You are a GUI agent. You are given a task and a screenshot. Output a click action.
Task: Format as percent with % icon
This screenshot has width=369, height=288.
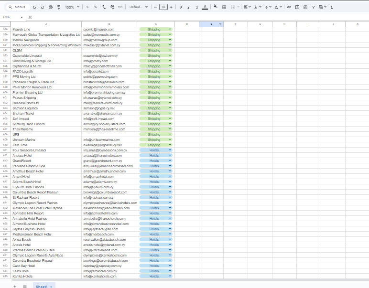[x=95, y=7]
